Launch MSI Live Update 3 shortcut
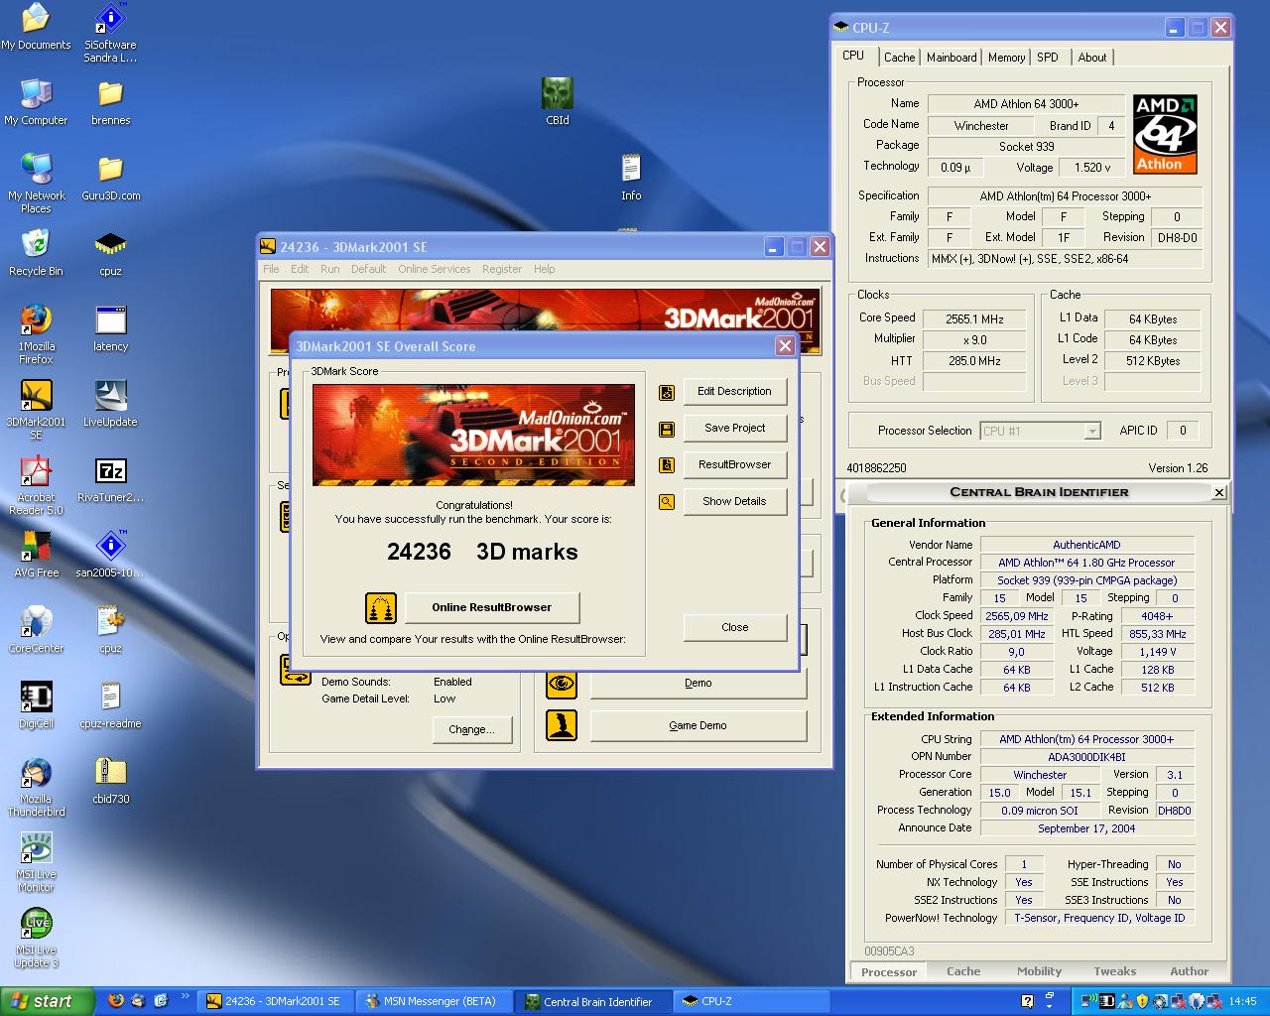 (36, 938)
